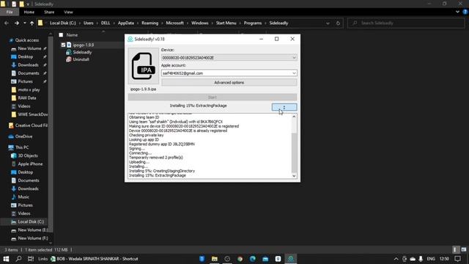Expand the ribbon chevron at top right
Image resolution: width=469 pixels, height=264 pixels.
(x=457, y=12)
